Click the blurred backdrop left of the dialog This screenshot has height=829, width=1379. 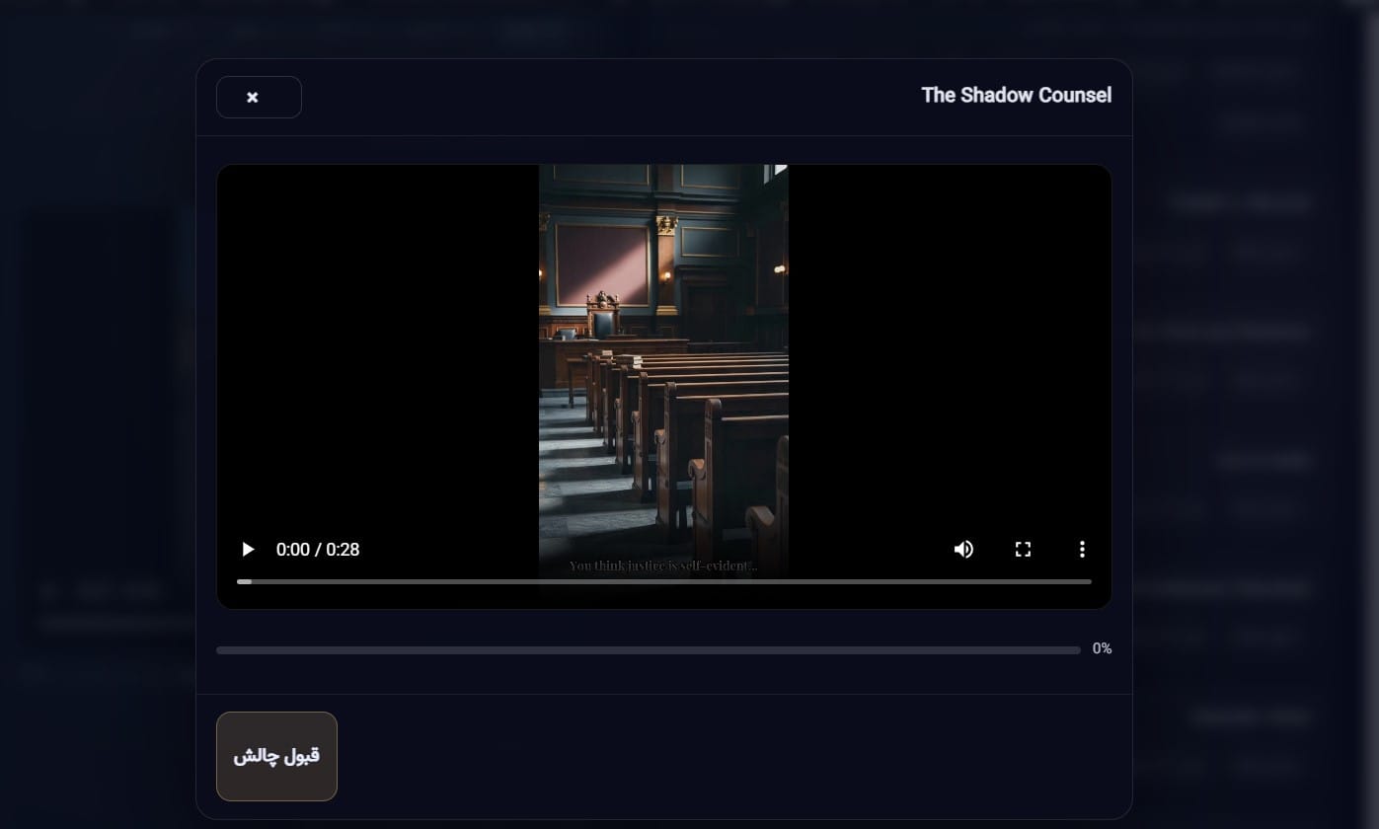[x=99, y=395]
